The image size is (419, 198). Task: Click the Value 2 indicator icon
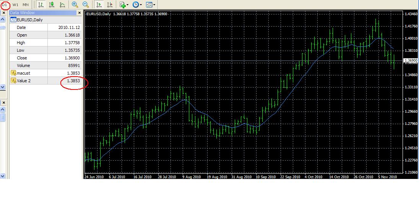coord(13,80)
